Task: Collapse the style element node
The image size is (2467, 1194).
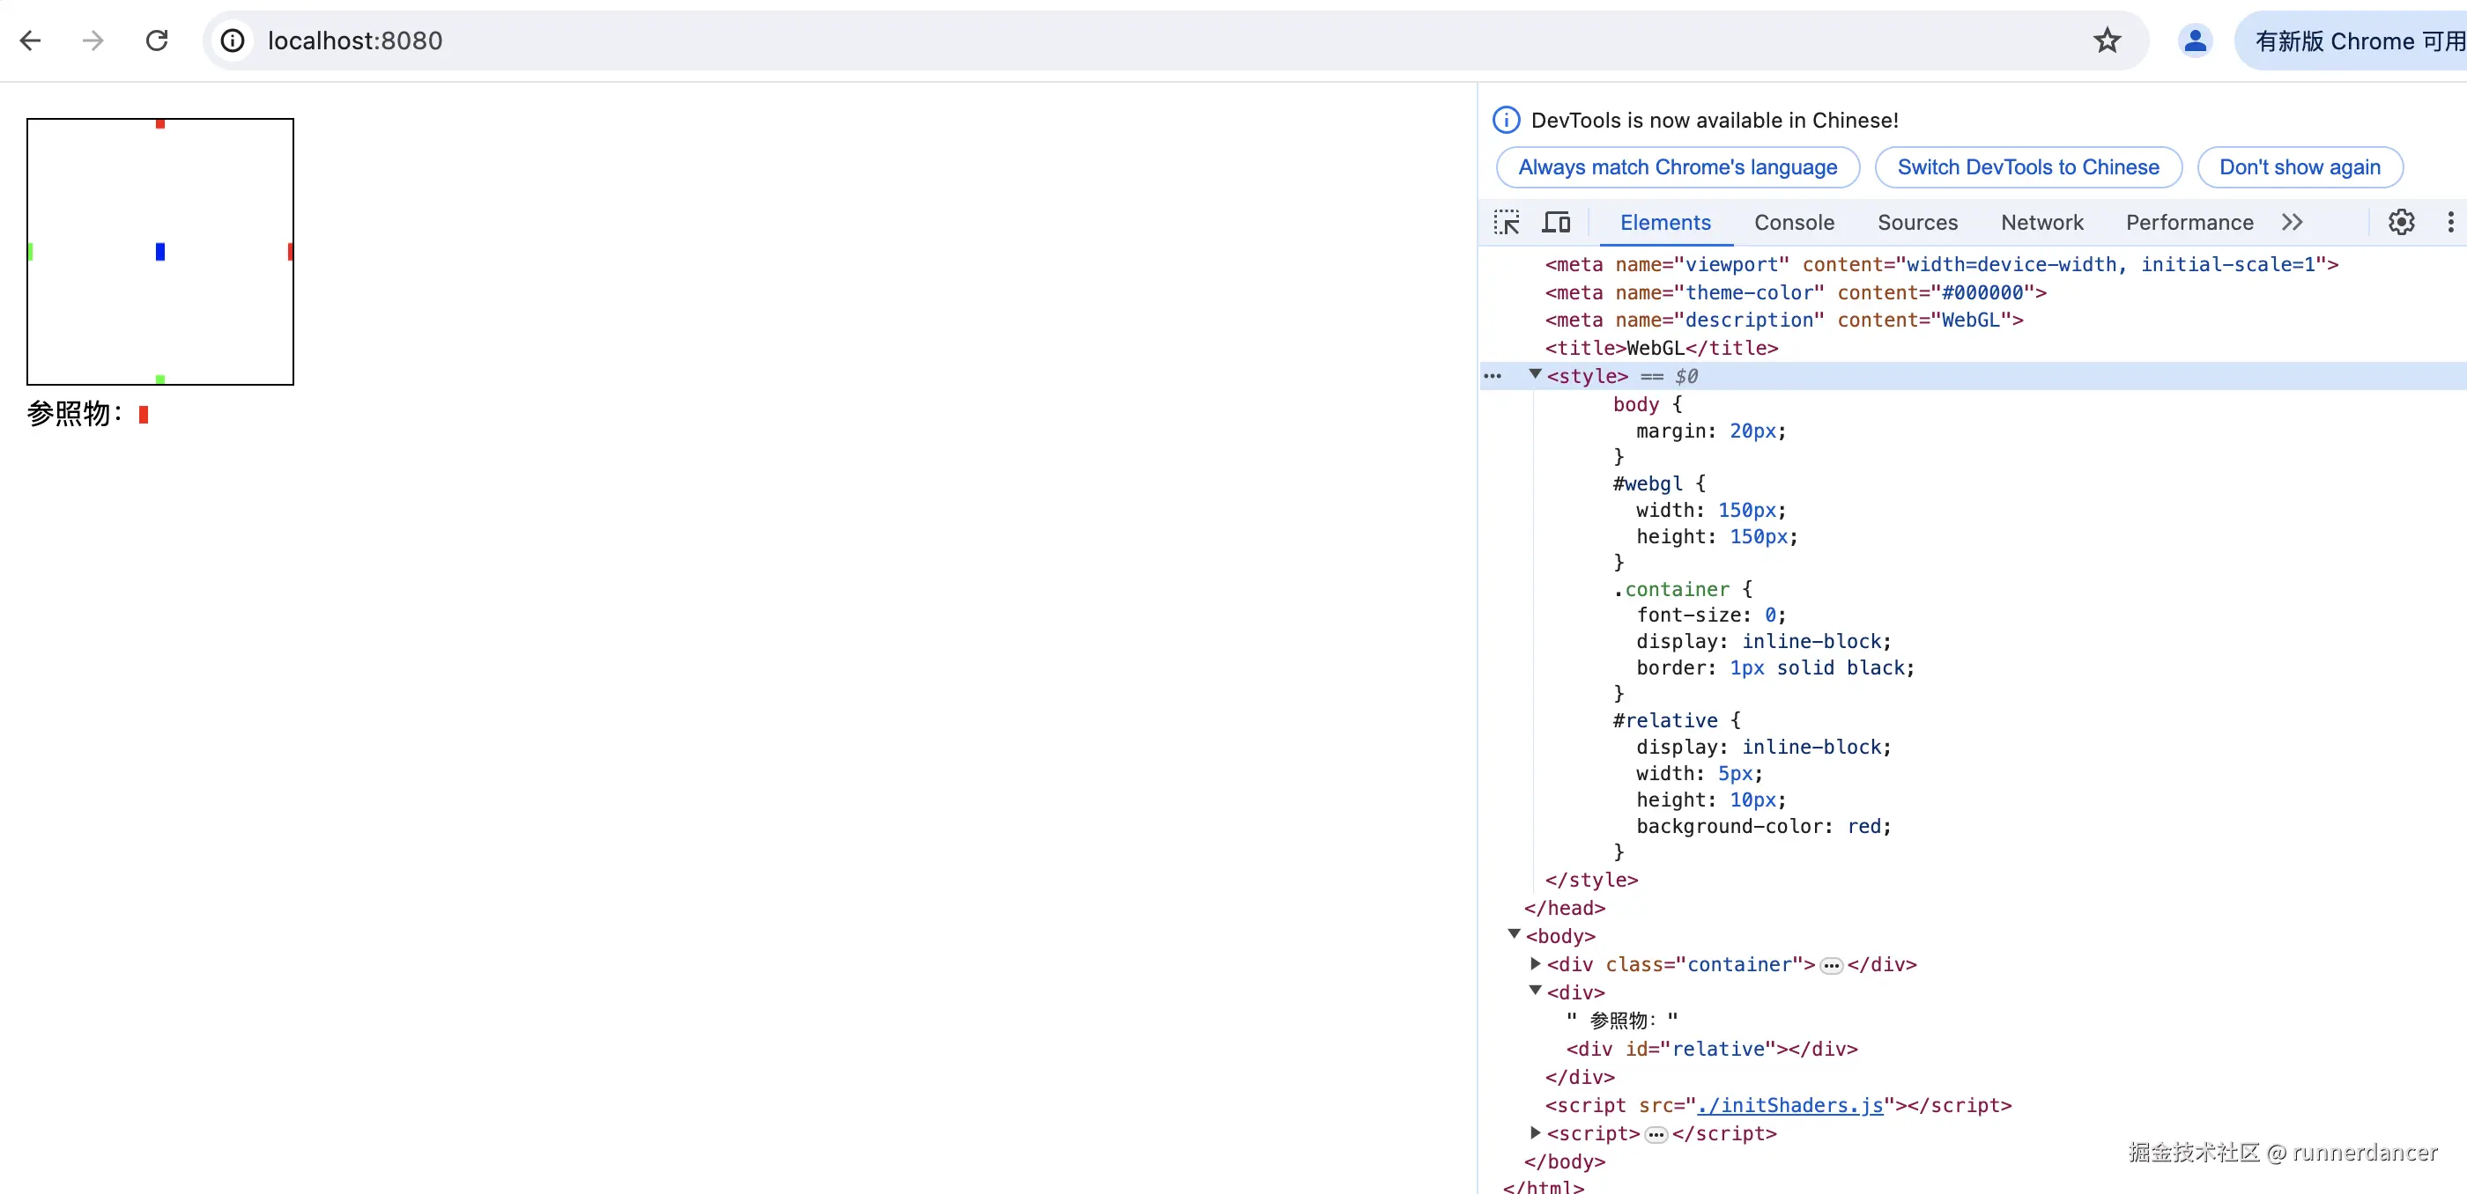Action: pyautogui.click(x=1535, y=375)
